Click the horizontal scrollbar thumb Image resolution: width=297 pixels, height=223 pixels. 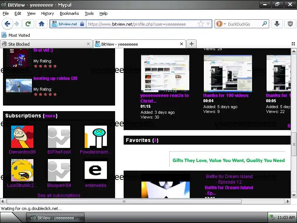(124, 201)
